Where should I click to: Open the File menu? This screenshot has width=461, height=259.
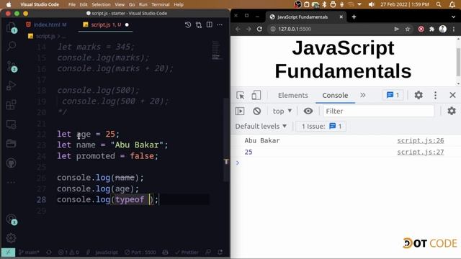pos(72,4)
